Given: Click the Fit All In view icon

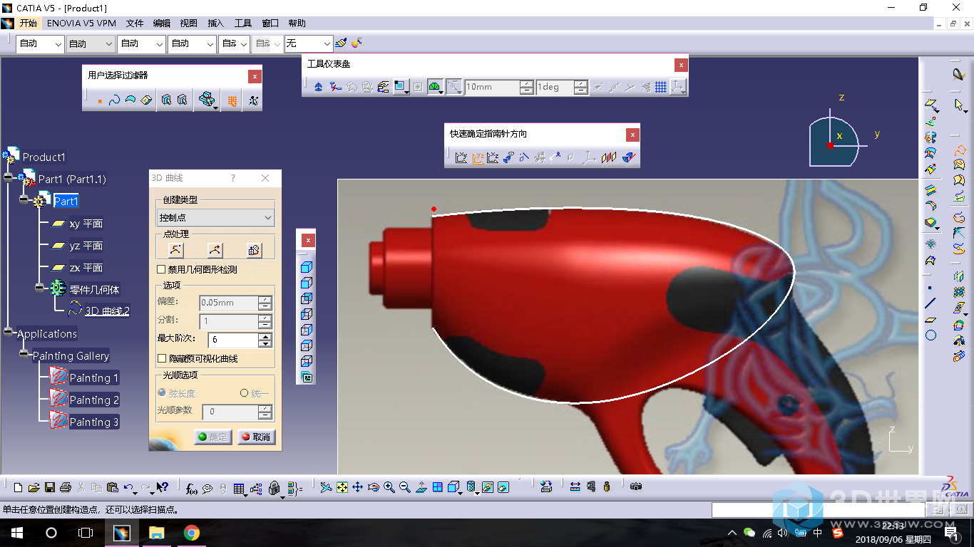Looking at the screenshot, I should point(342,487).
